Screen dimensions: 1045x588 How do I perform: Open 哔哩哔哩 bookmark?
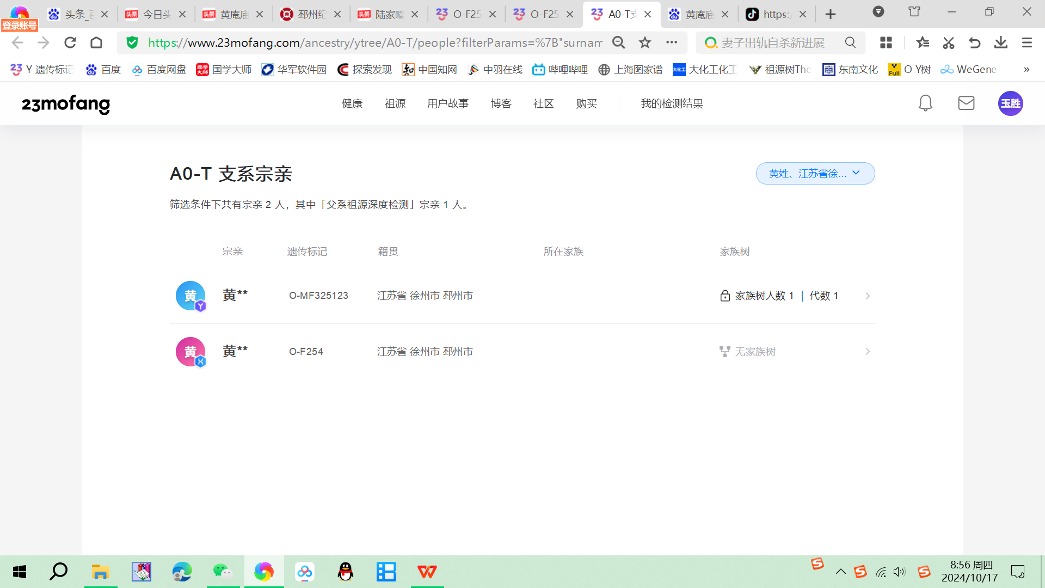point(560,69)
